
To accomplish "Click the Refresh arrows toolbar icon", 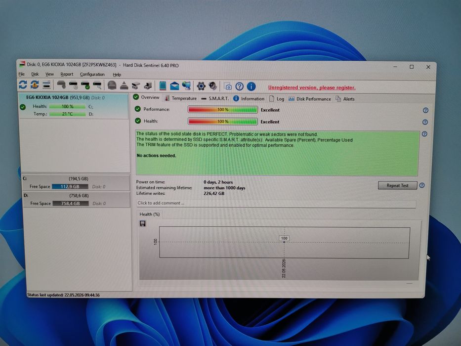I will (x=23, y=85).
